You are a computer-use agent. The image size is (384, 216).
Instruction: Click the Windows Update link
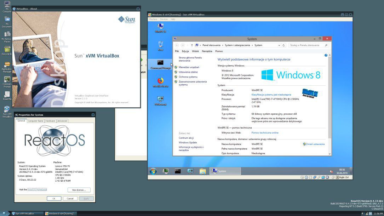click(x=188, y=143)
